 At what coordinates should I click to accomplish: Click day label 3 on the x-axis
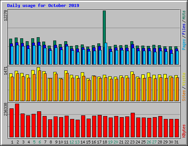point(23,142)
